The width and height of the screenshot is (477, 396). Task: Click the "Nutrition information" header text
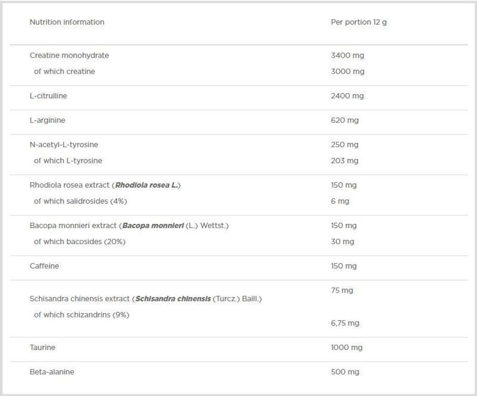tap(67, 22)
